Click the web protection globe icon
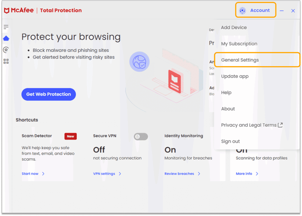This screenshot has width=302, height=216. point(139,62)
